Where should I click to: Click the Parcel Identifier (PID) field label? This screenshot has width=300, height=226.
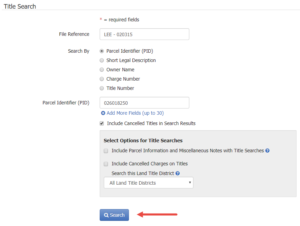point(66,103)
